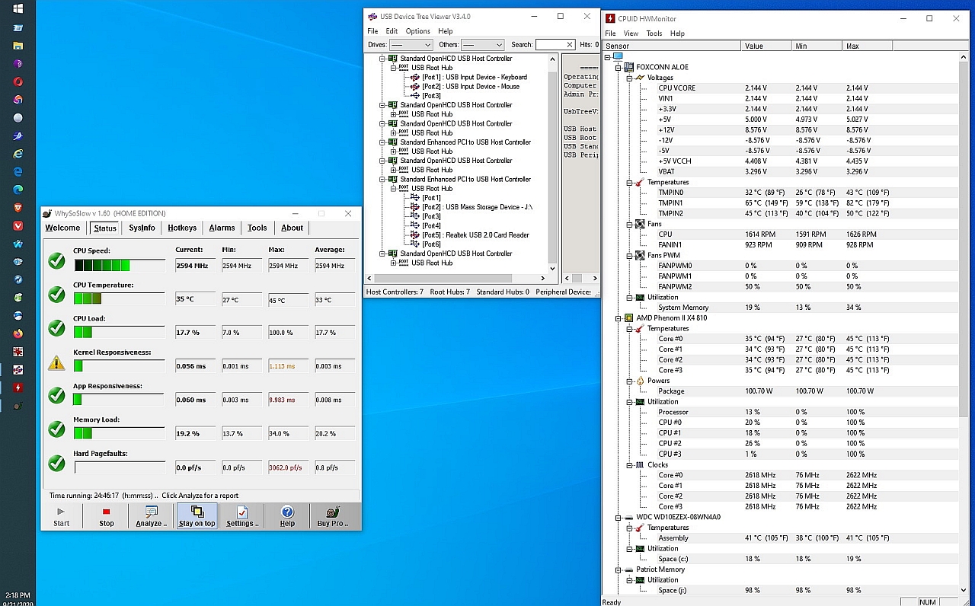Select the USB Mass Storage Device - J:\ entry
Viewport: 975px width, 606px height.
[x=477, y=207]
